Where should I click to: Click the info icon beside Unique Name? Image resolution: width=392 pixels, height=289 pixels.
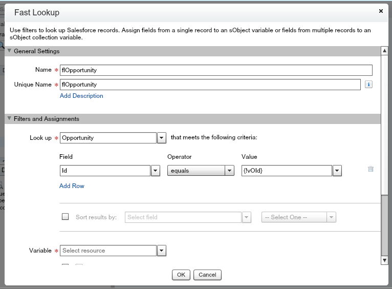368,85
